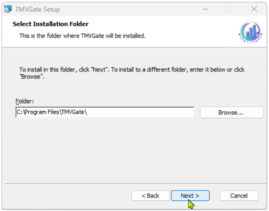
Task: Cancel the TMVGate installation
Action: [239, 196]
